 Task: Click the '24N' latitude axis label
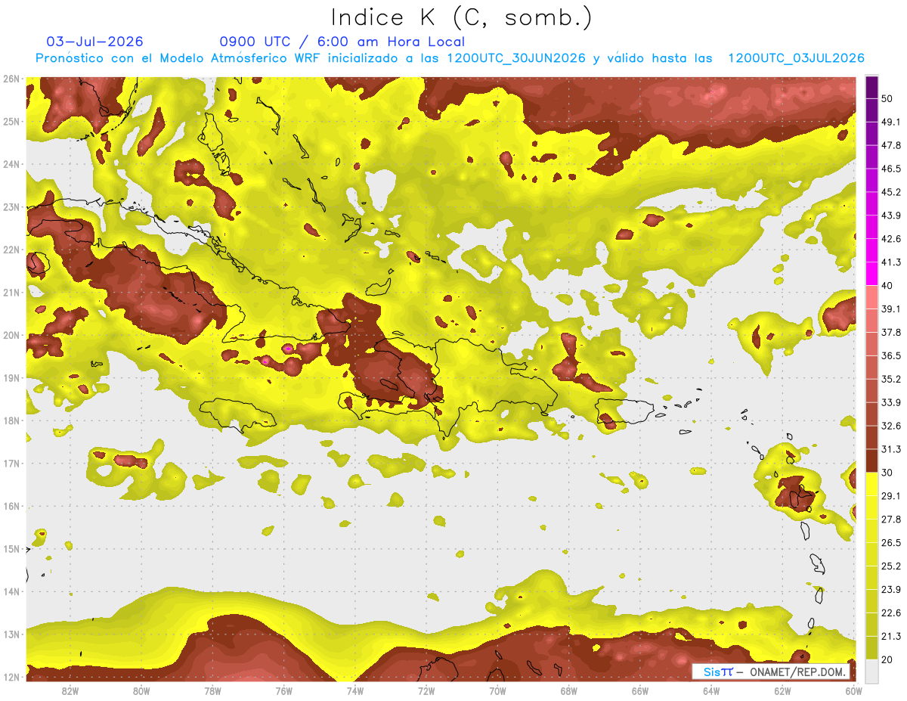(11, 164)
